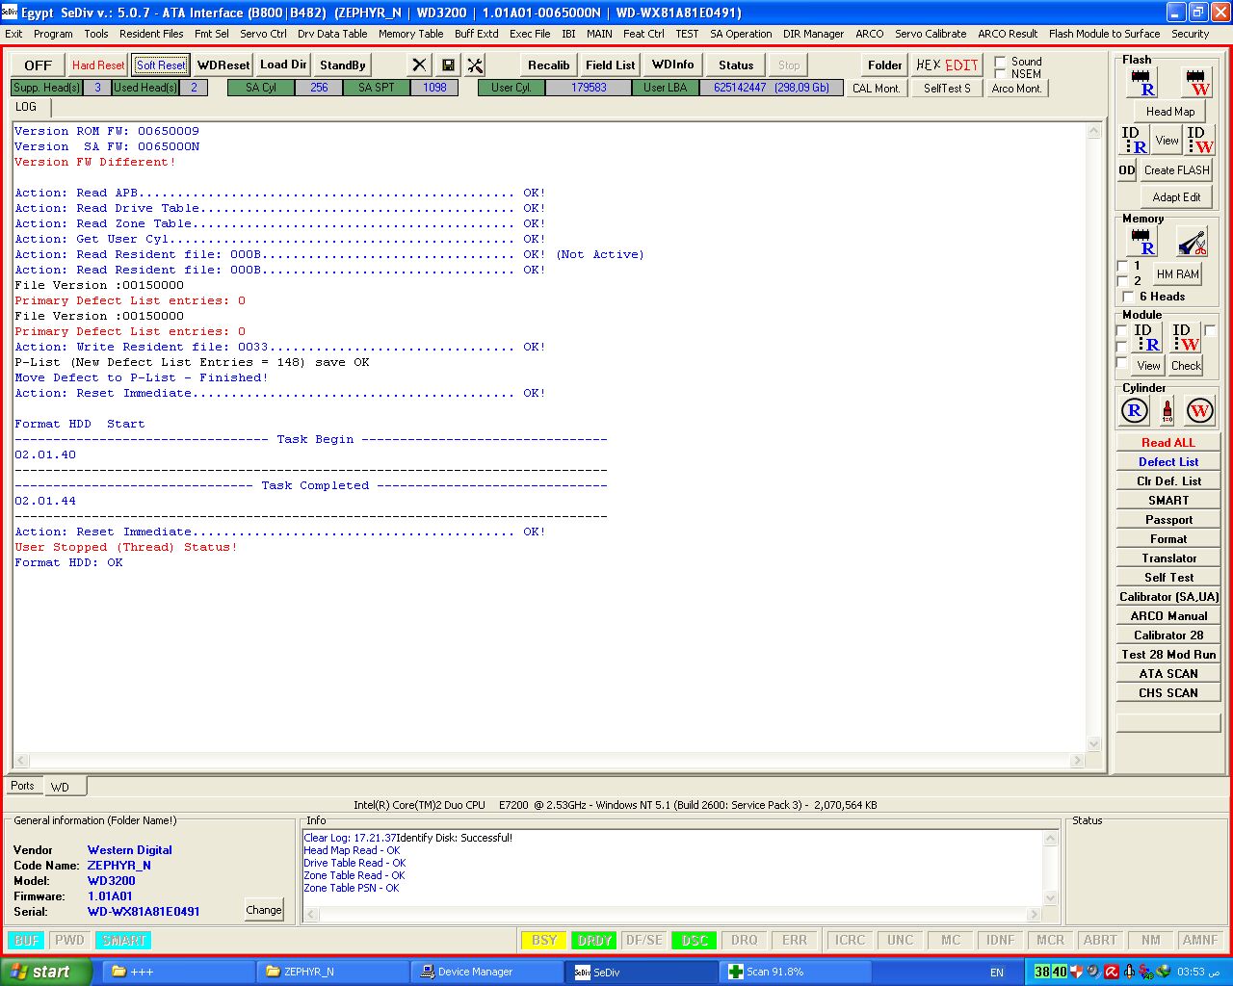Viewport: 1233px width, 986px height.
Task: Click the Cylinder read circle icon
Action: [x=1135, y=411]
